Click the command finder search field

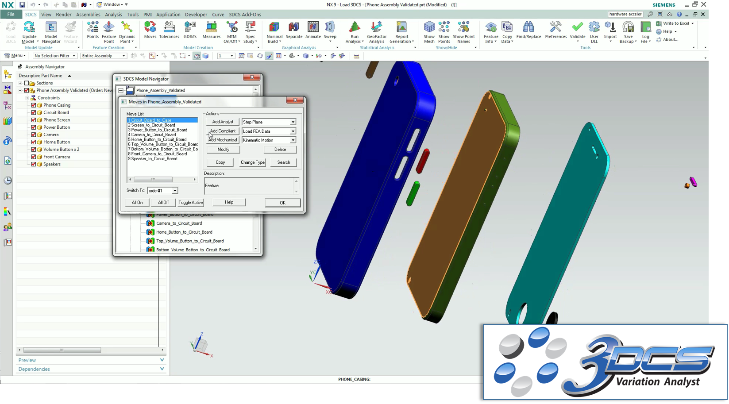pos(625,14)
